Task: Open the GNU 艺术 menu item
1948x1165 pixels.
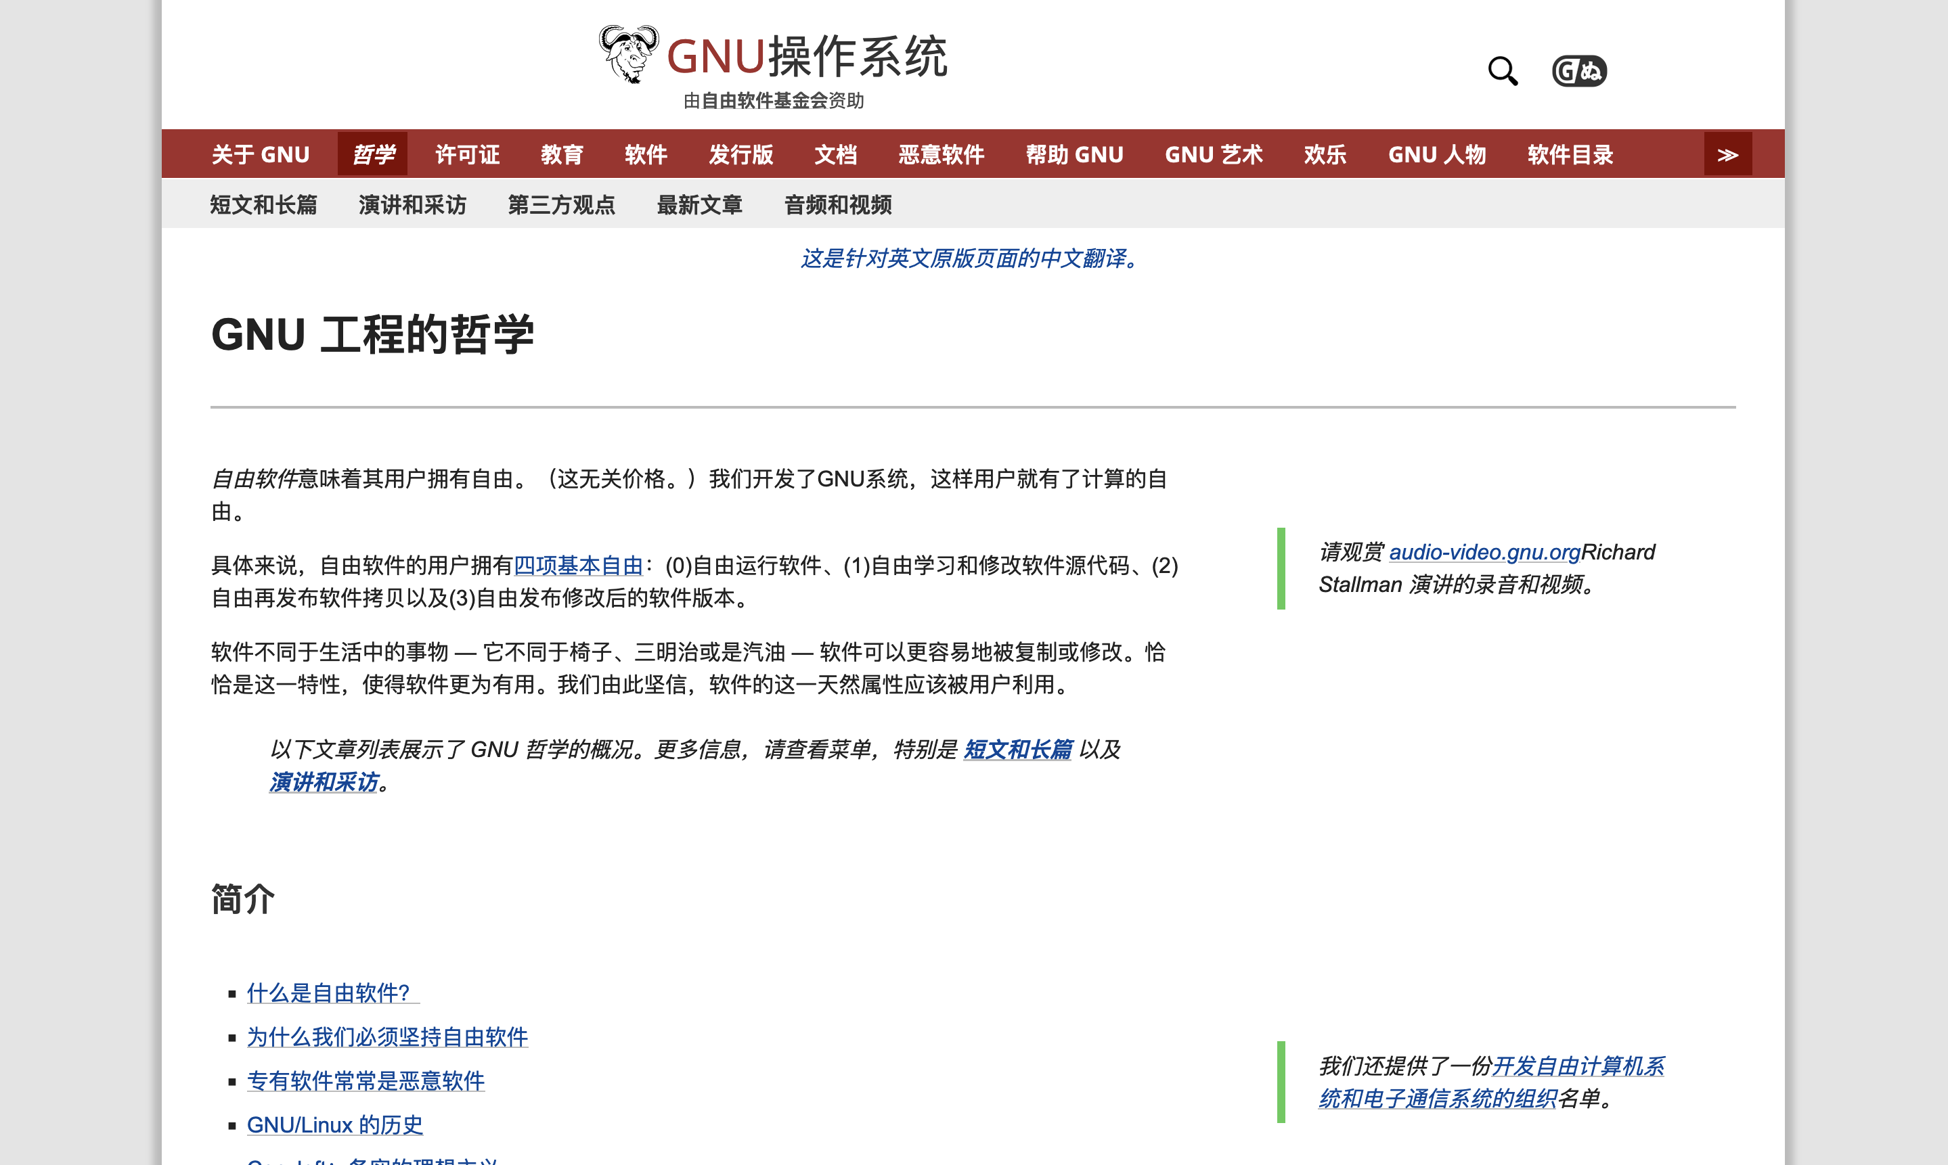Action: pos(1214,154)
